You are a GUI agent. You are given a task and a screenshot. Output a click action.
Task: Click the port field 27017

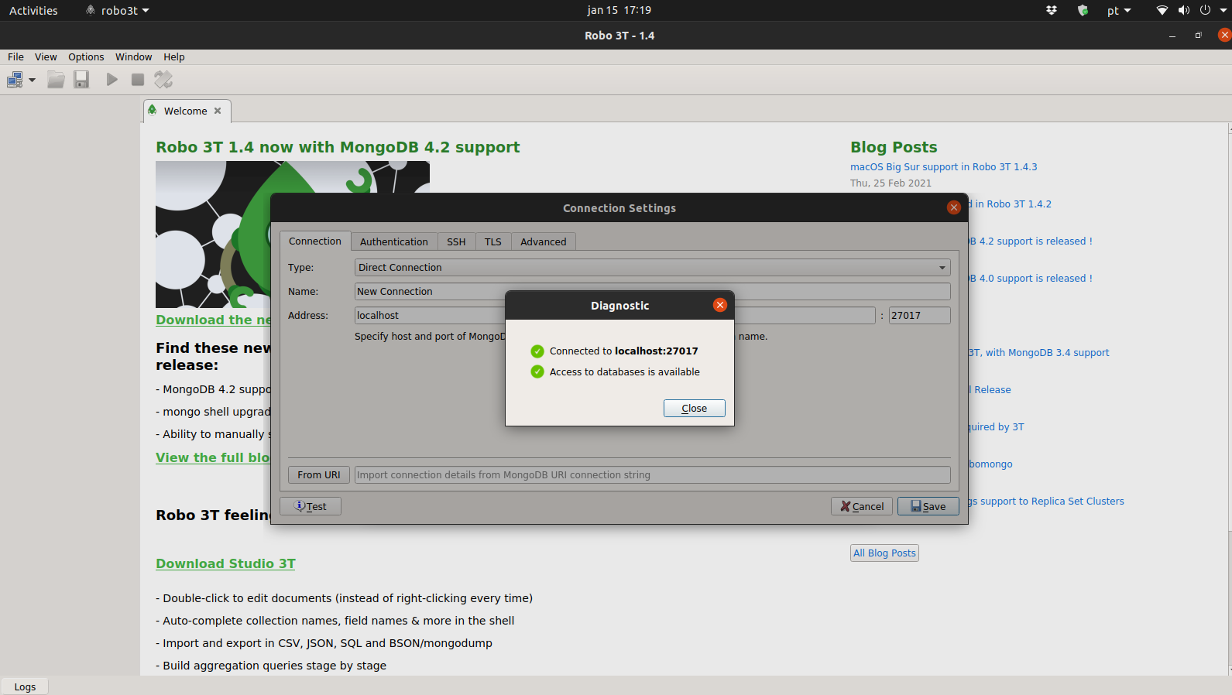point(920,315)
